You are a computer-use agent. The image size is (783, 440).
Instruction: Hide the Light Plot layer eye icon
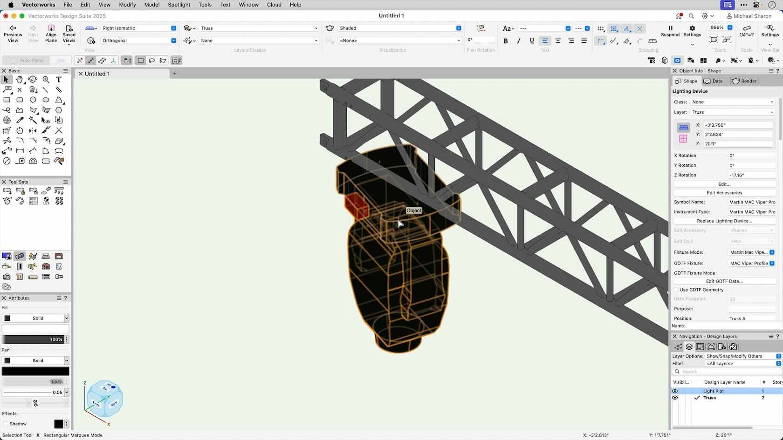(675, 391)
